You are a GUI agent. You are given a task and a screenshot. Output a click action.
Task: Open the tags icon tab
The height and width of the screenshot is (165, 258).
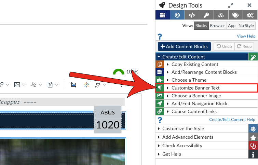point(235,15)
